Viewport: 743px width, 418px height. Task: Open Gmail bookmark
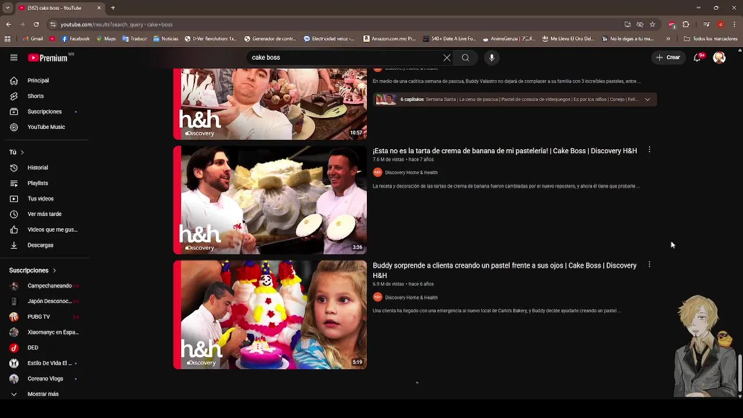pyautogui.click(x=33, y=39)
